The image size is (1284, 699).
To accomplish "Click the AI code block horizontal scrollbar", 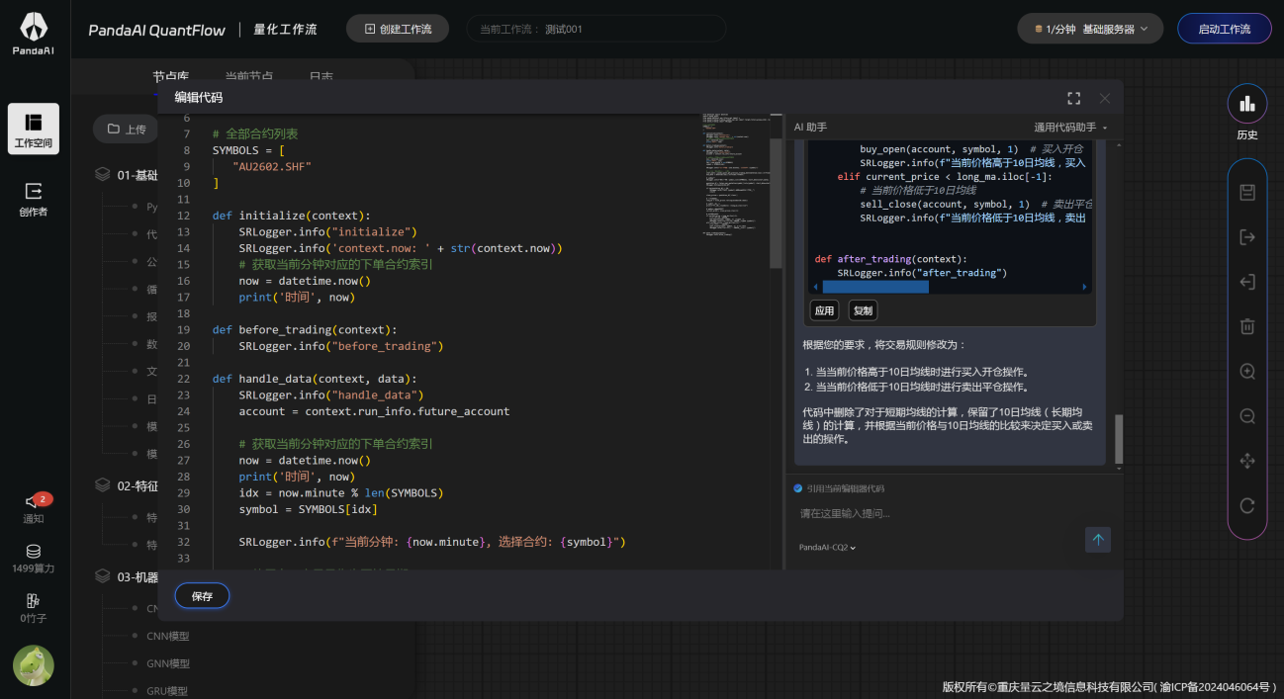I will point(874,287).
